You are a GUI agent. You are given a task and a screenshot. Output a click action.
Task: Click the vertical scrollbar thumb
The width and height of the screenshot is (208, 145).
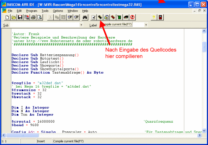tap(204, 47)
